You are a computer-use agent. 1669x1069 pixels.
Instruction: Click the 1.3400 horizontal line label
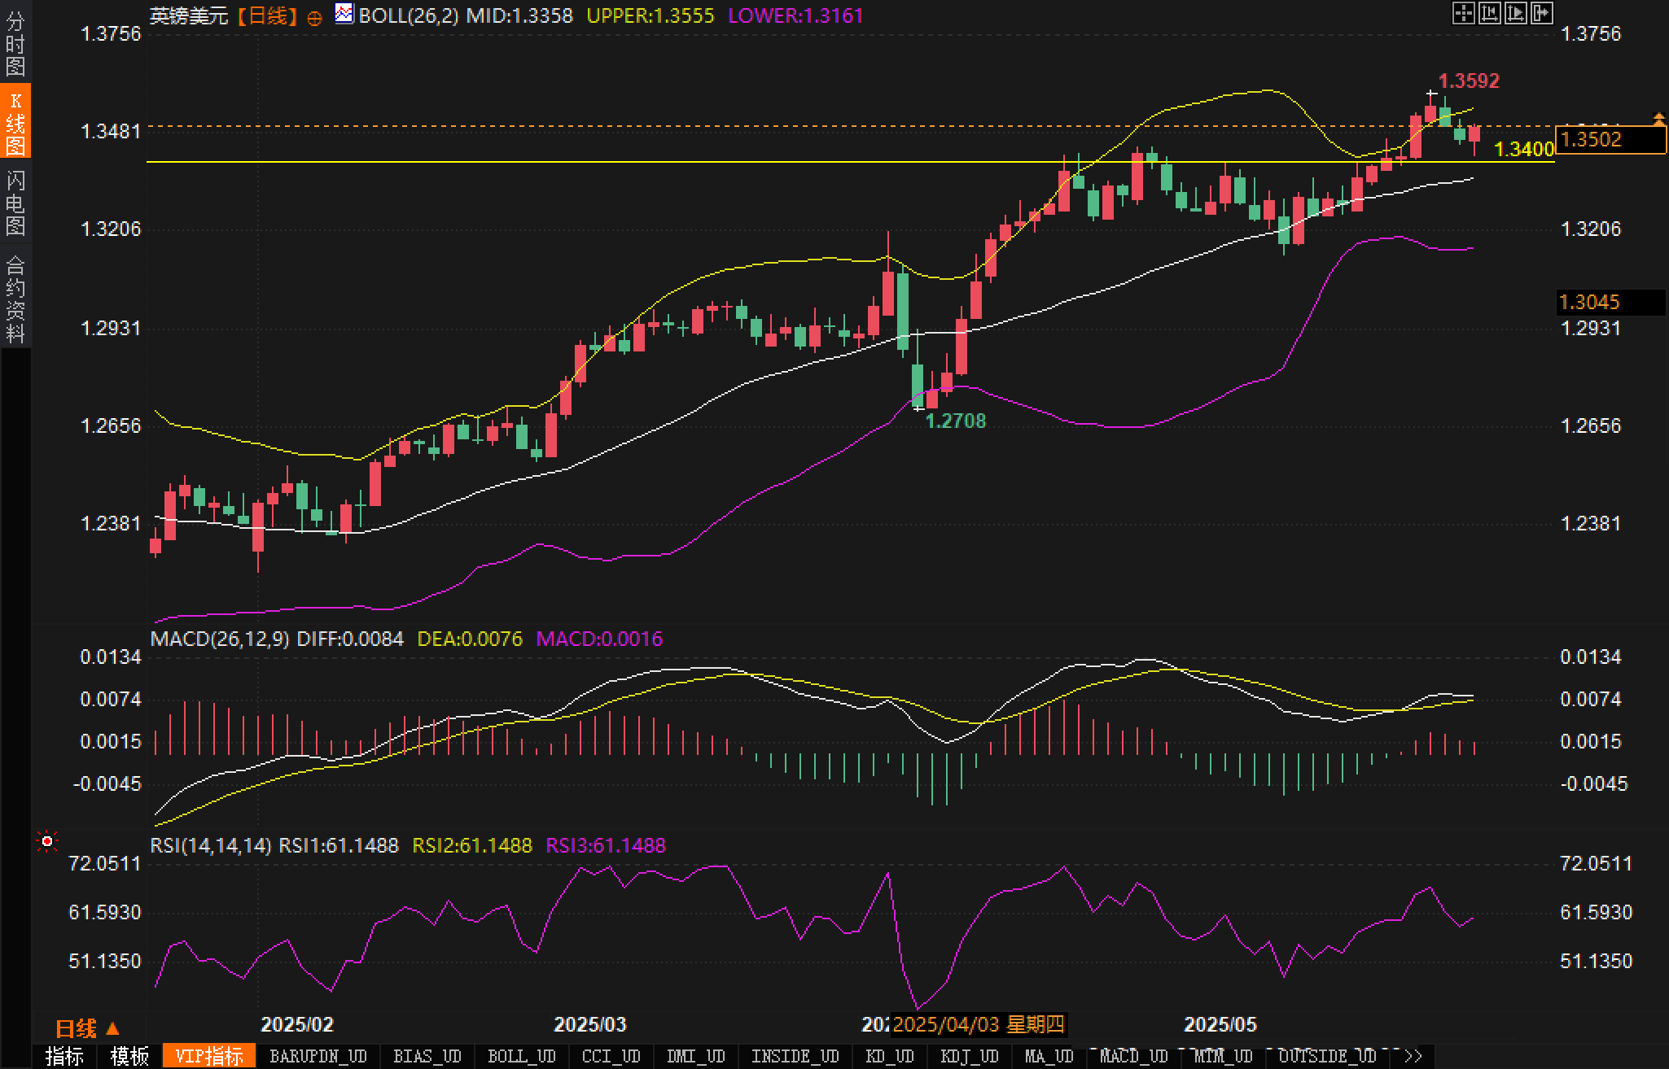(x=1525, y=149)
